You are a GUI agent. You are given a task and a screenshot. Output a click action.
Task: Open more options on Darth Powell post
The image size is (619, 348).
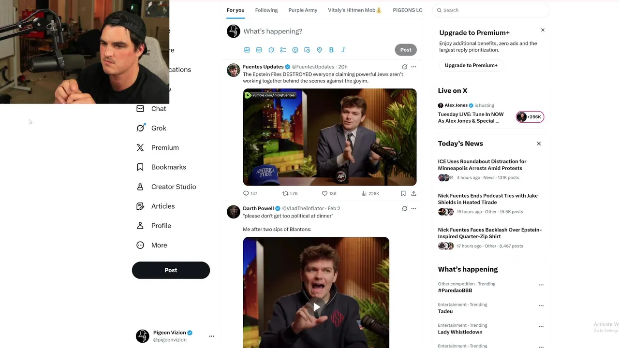413,208
